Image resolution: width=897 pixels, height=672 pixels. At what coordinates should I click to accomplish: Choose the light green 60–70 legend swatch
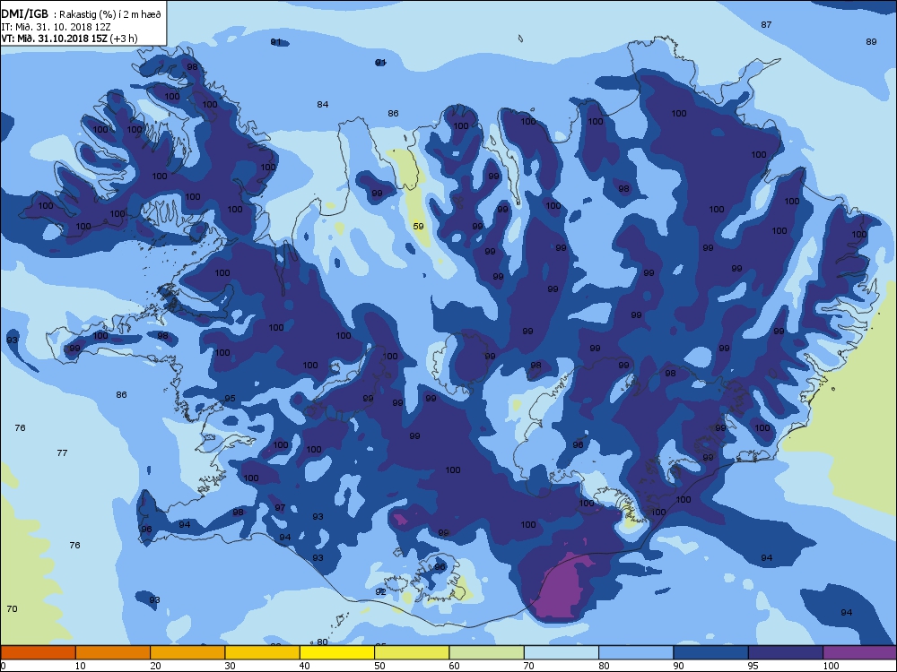coord(487,652)
